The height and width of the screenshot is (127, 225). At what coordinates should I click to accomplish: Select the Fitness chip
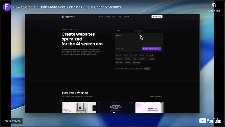tap(127, 63)
